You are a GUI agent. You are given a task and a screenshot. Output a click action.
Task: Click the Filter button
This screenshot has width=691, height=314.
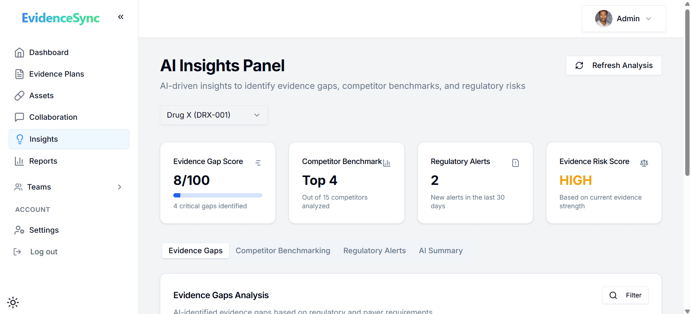pyautogui.click(x=625, y=295)
